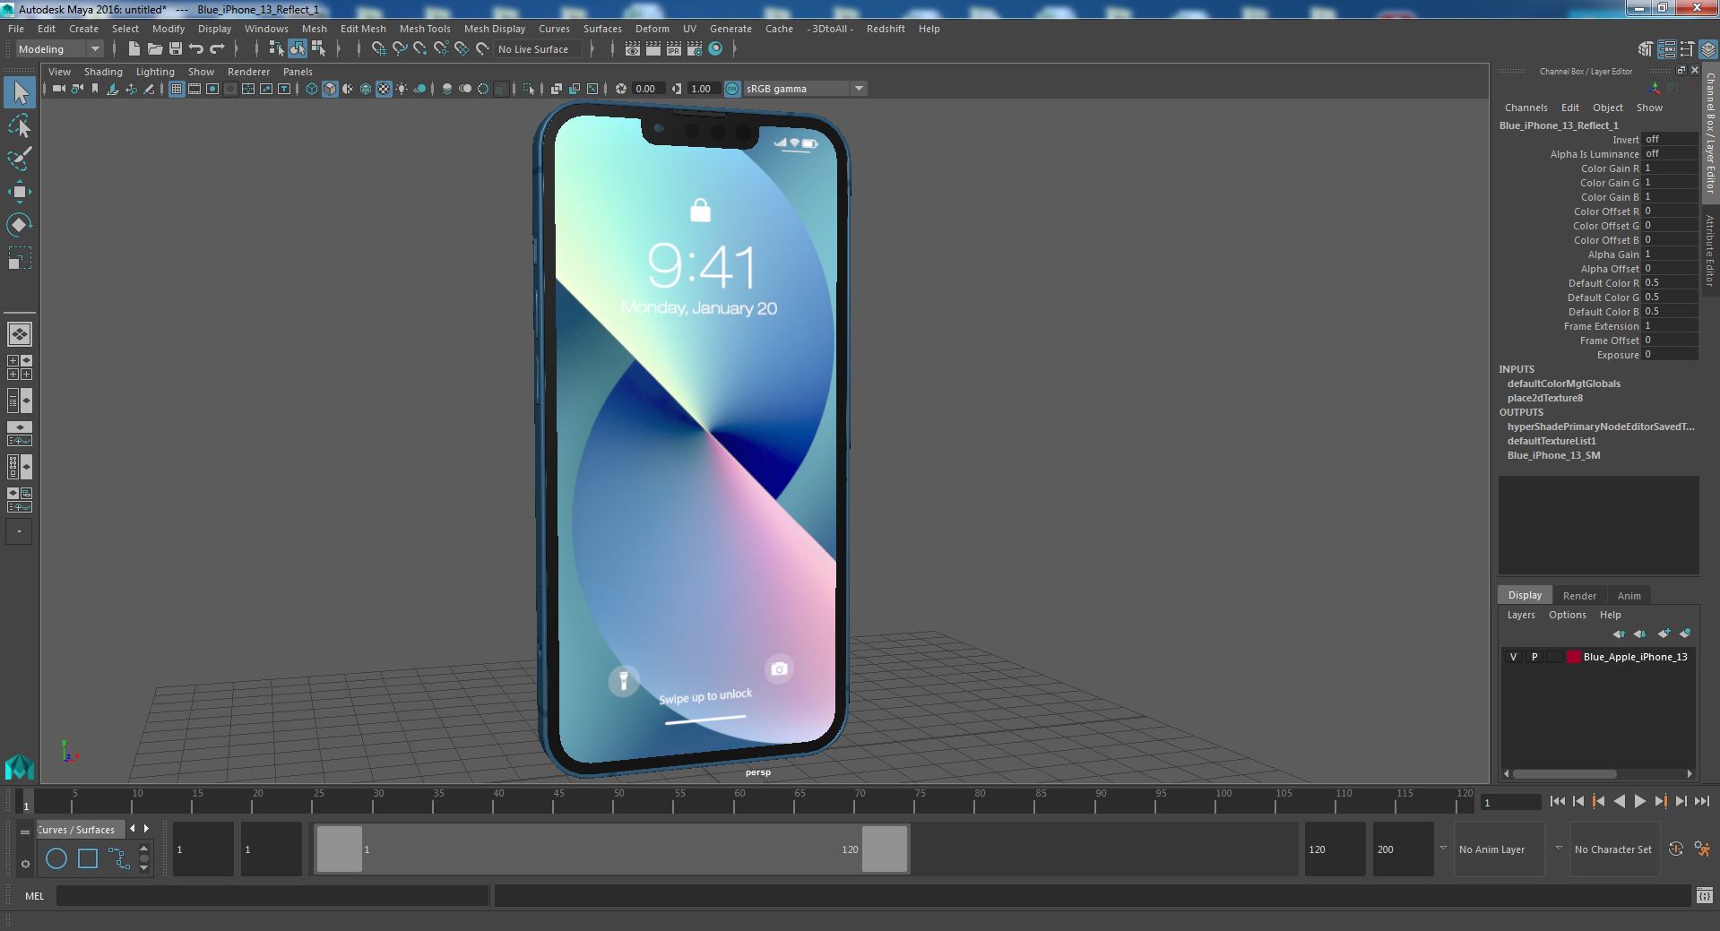Start IPR render with the IPR icon
This screenshot has width=1720, height=931.
(x=674, y=49)
